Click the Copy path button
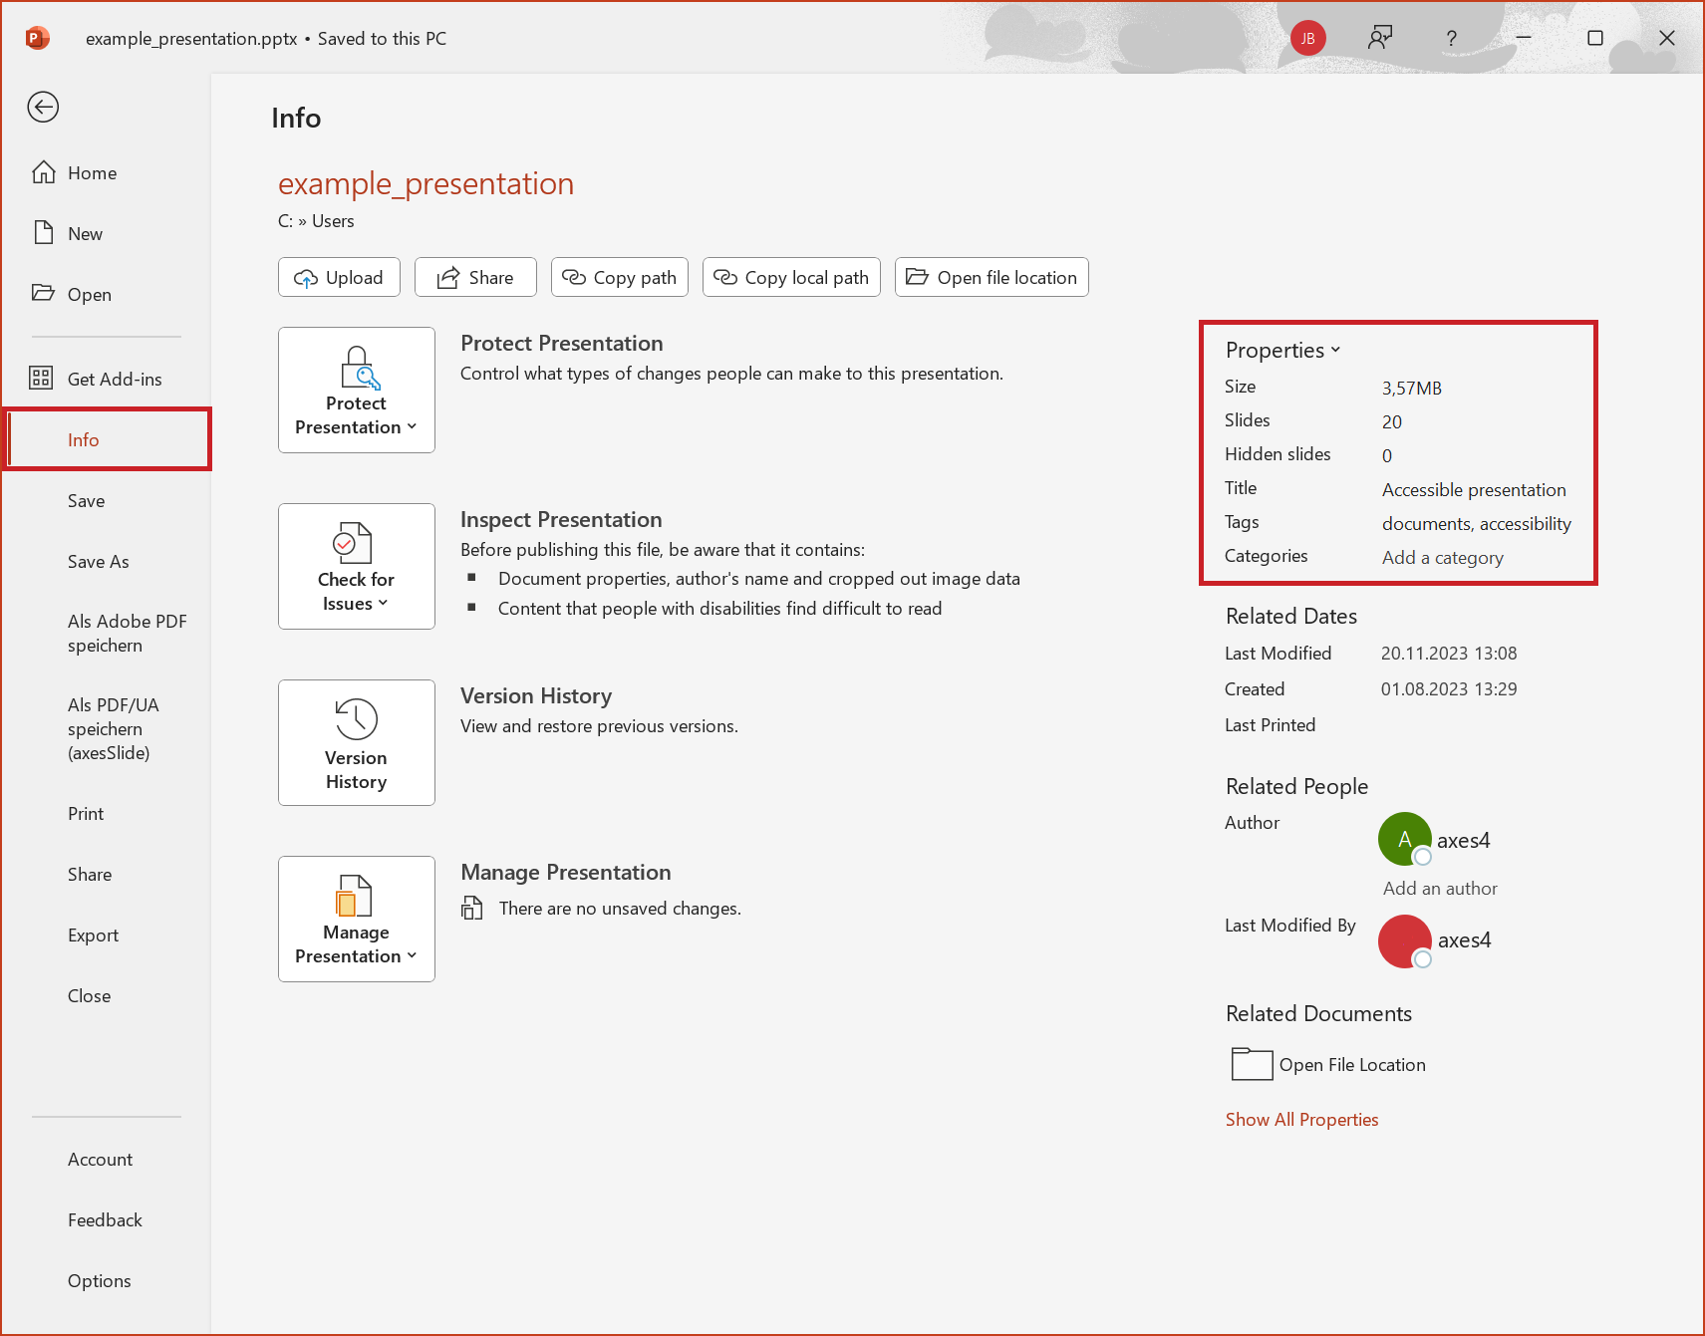This screenshot has height=1336, width=1705. [x=620, y=278]
